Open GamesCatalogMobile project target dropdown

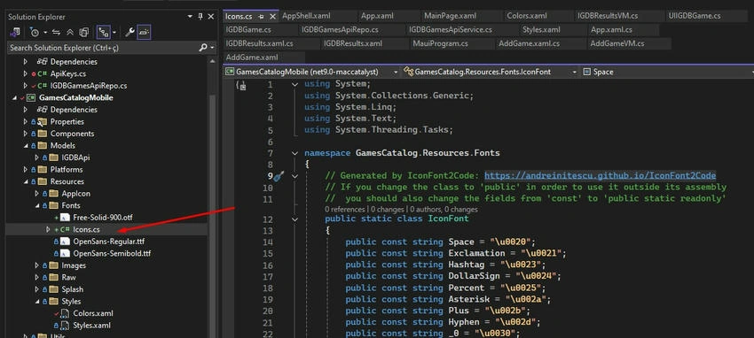(x=396, y=72)
